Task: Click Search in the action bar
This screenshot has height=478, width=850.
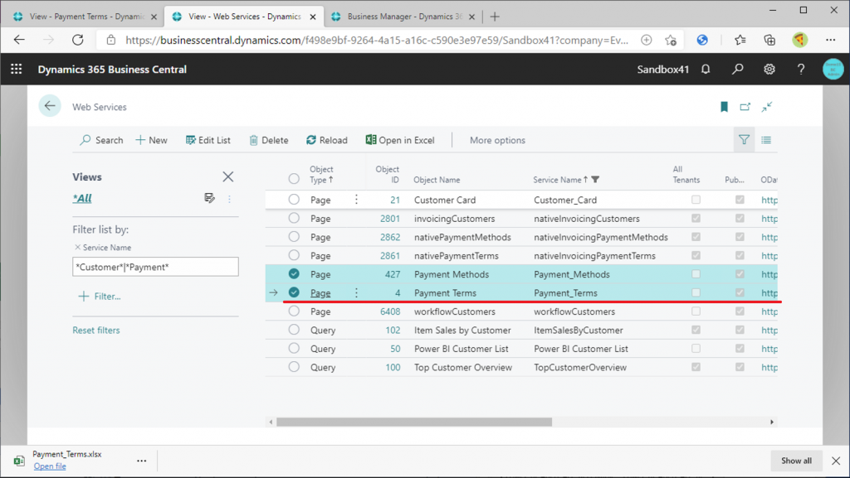Action: pyautogui.click(x=101, y=140)
